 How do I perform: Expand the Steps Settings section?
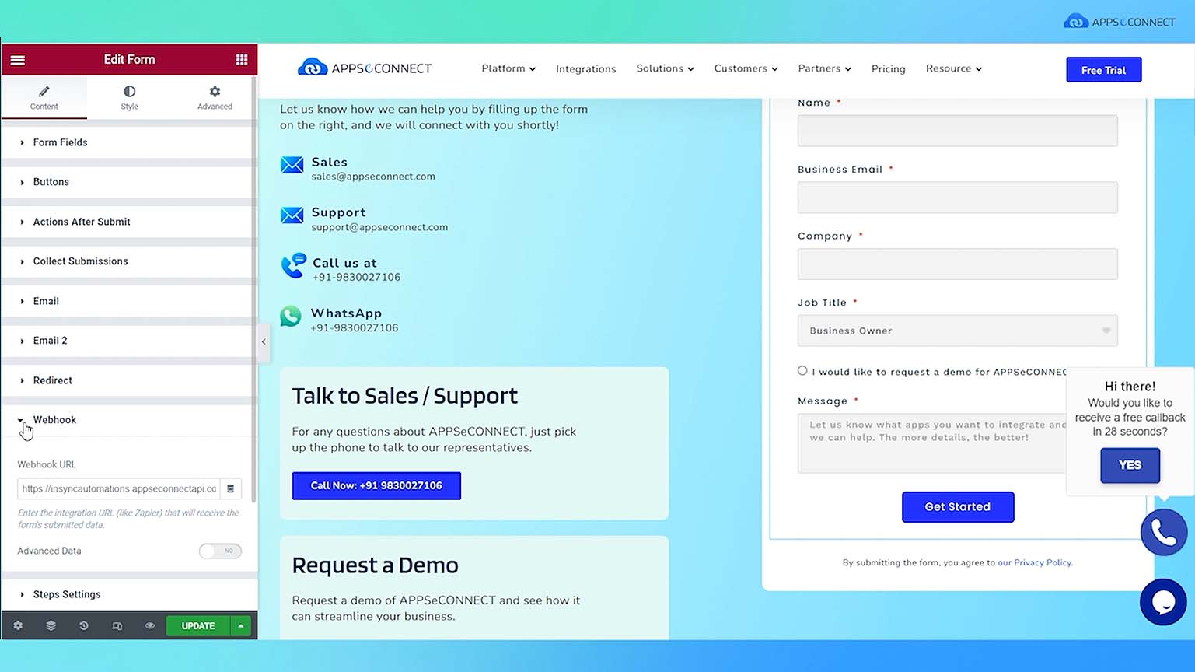(129, 594)
